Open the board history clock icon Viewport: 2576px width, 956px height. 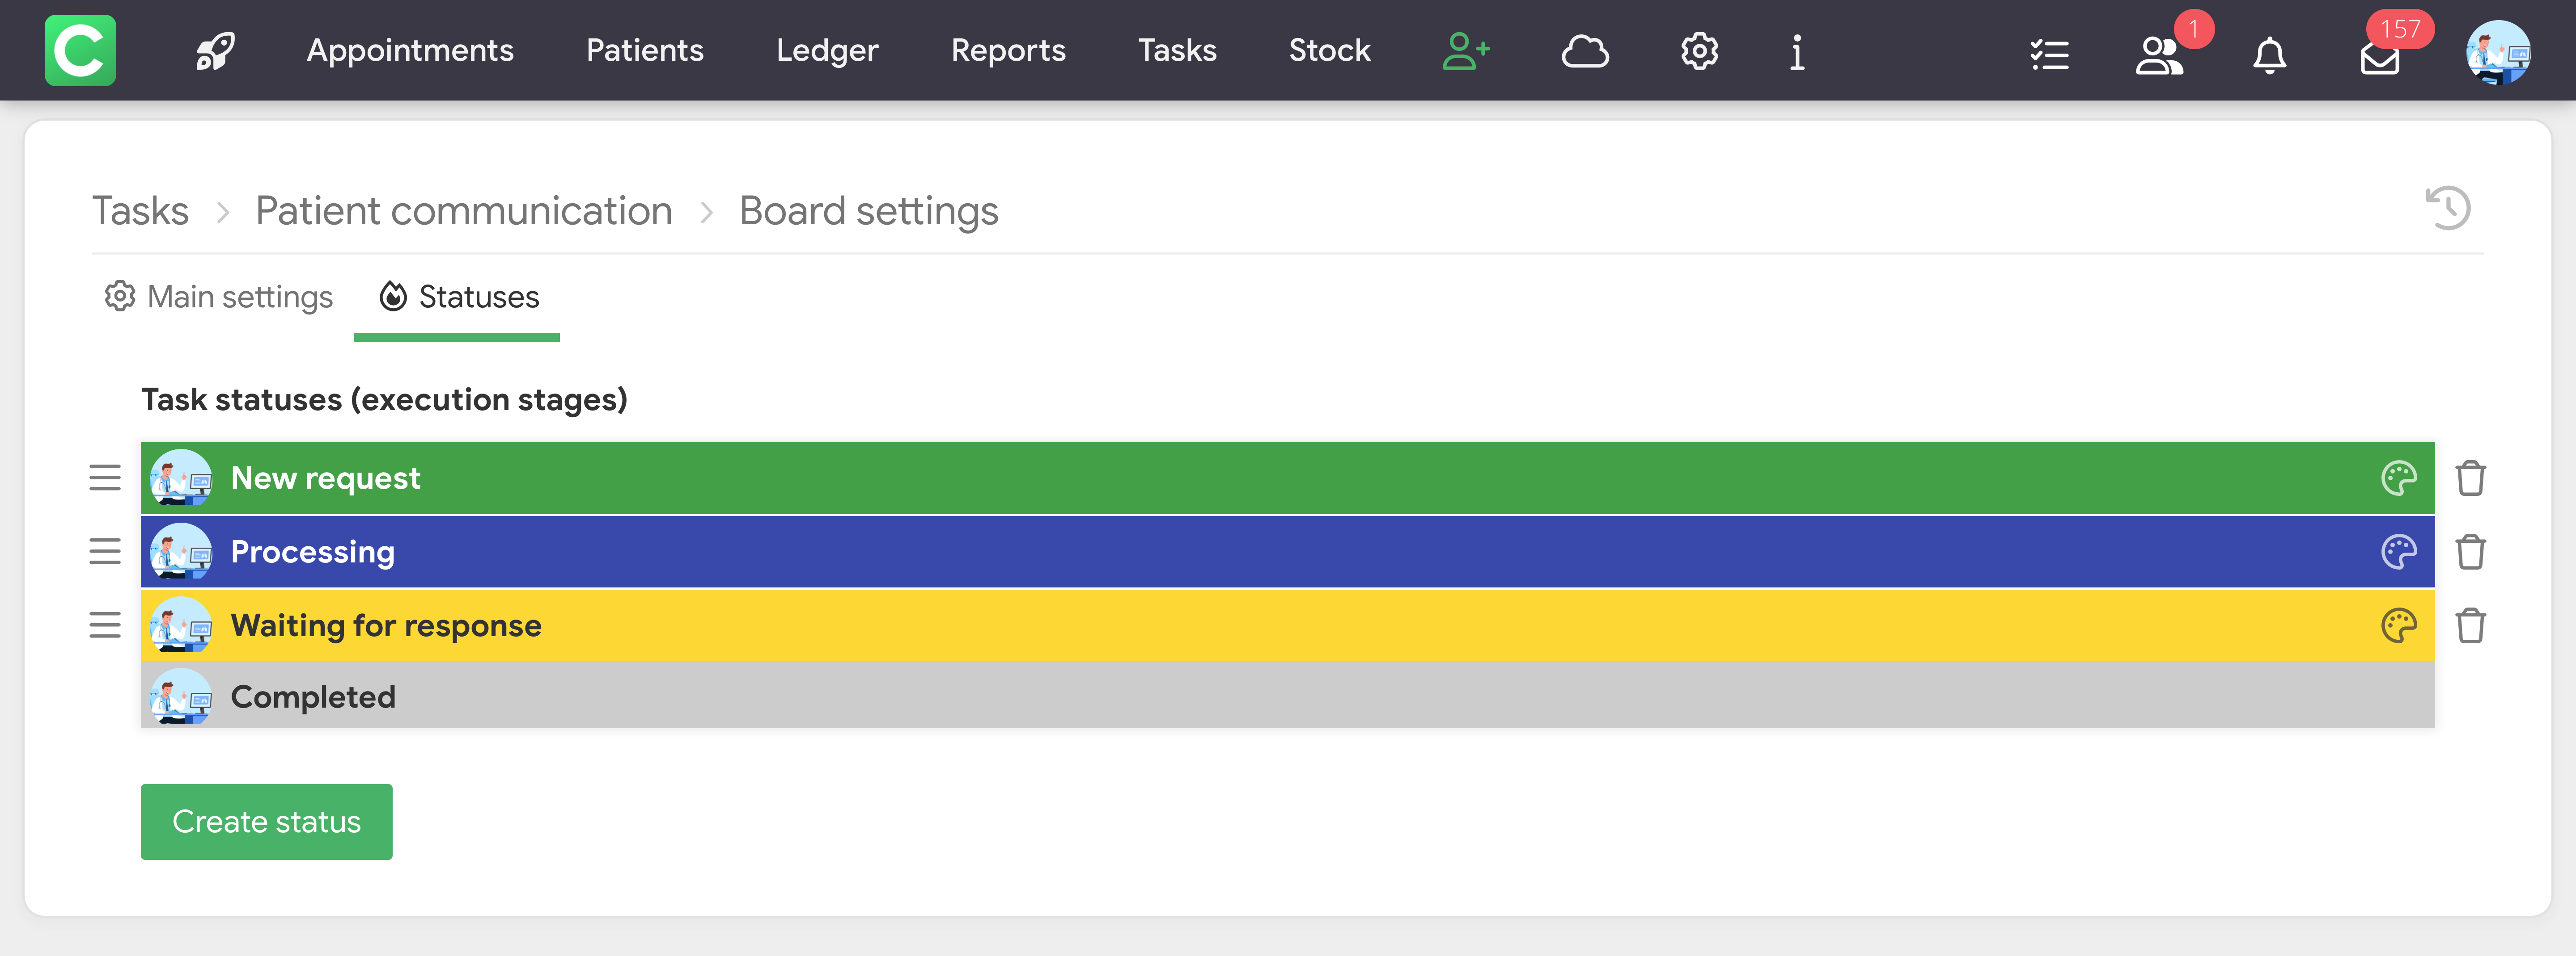tap(2448, 208)
